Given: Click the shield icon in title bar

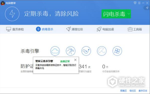Looking at the screenshot, I should point(135,3).
